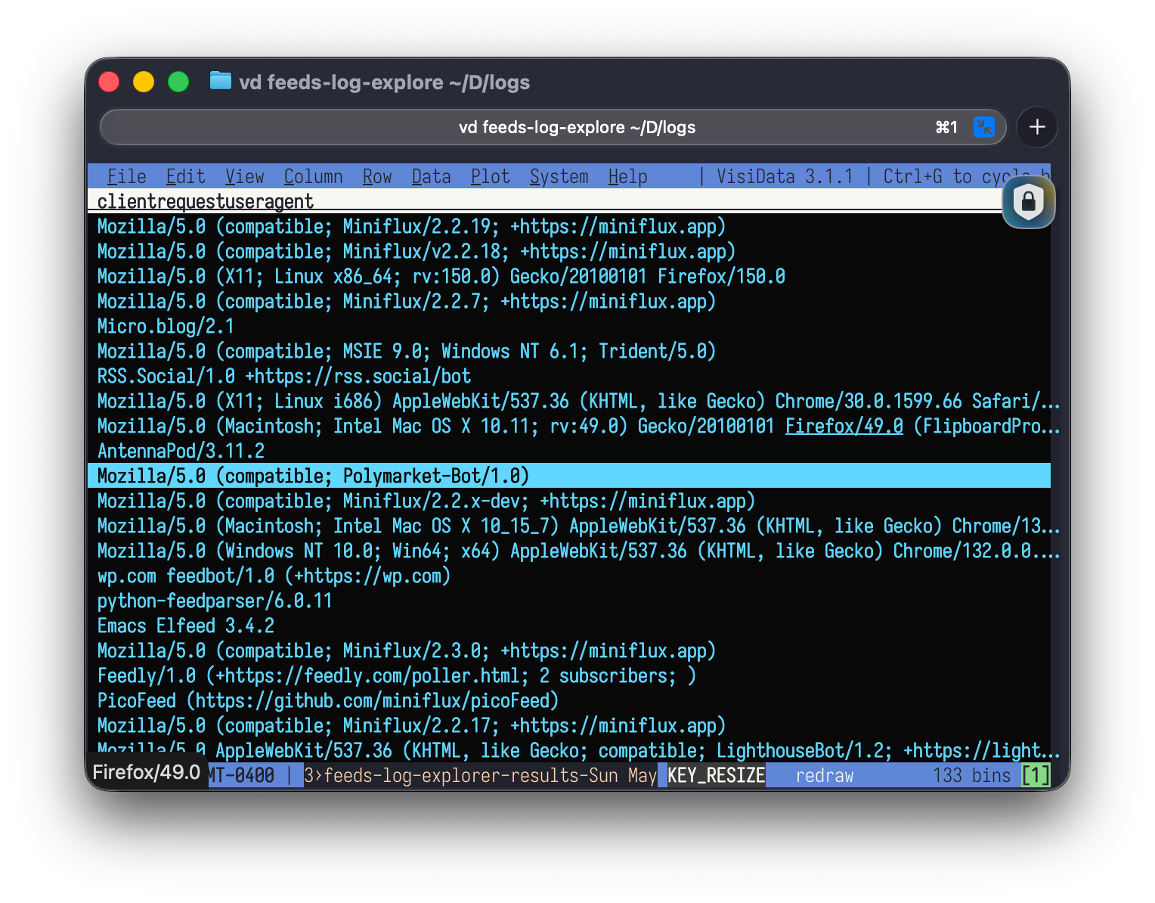Select the Miniflux/2.2.19 user agent row

569,226
